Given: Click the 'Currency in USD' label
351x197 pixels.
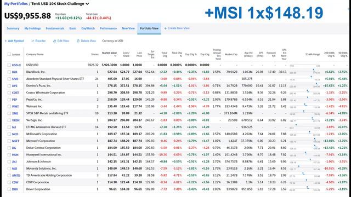Looking at the screenshot, I should 112,41.
